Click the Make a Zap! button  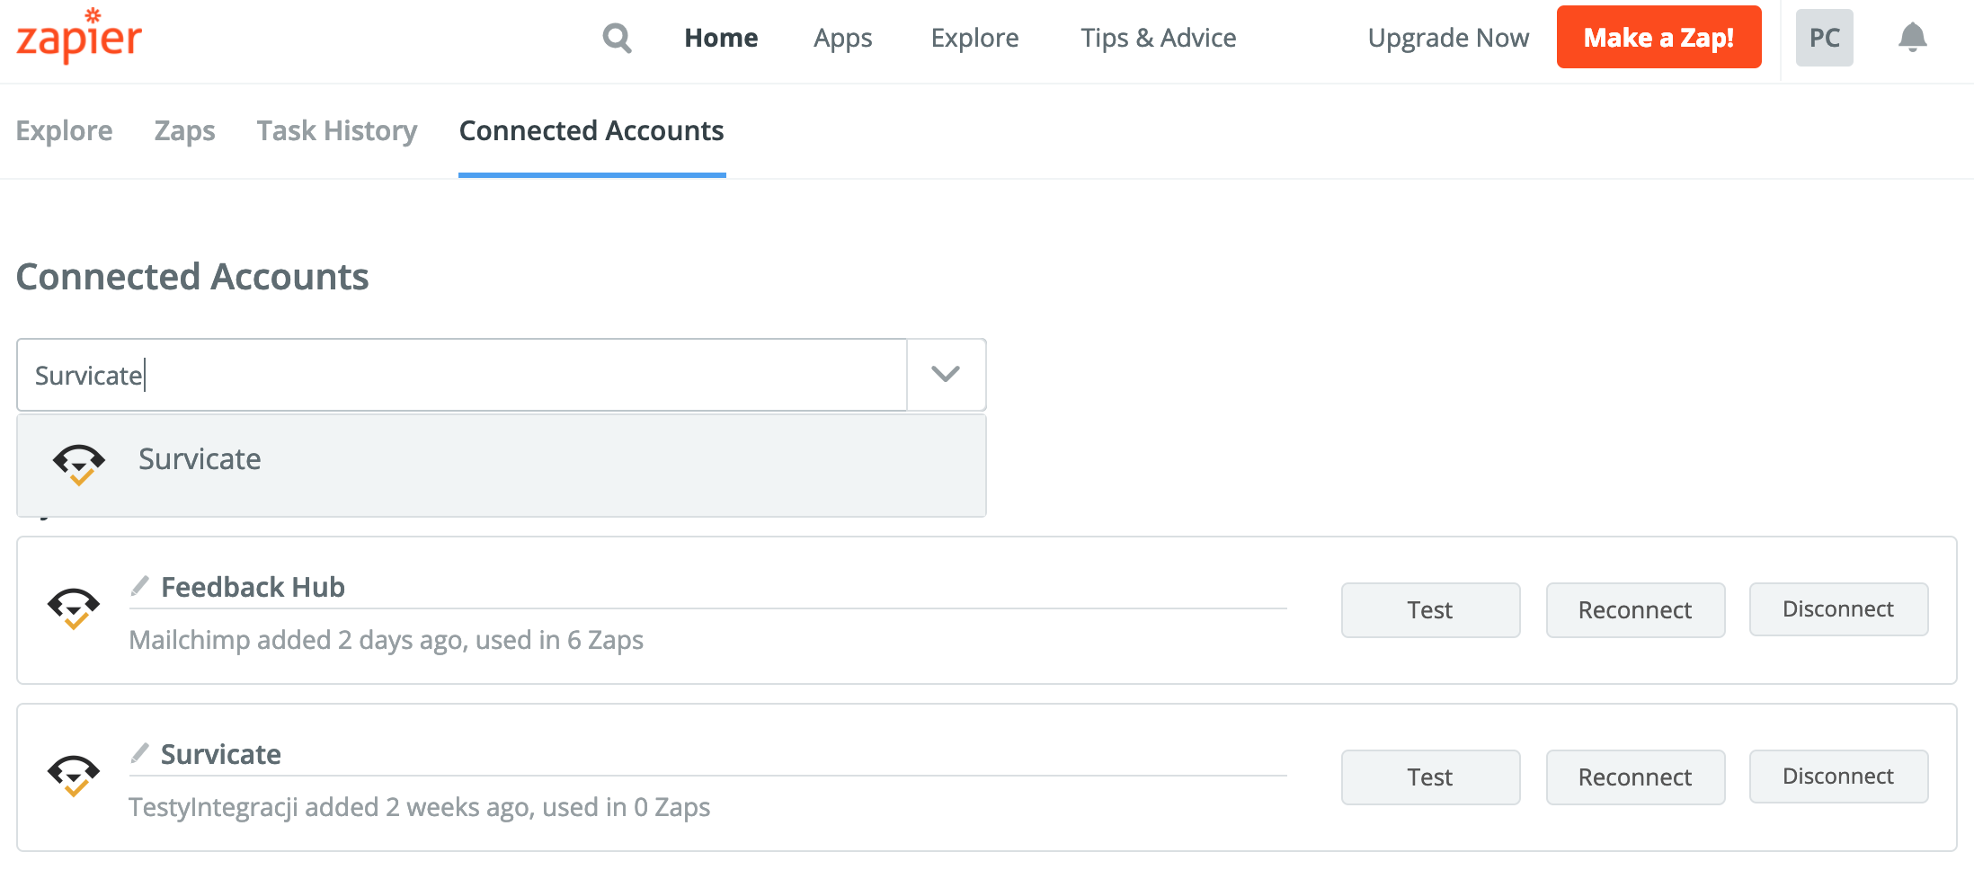pos(1658,37)
